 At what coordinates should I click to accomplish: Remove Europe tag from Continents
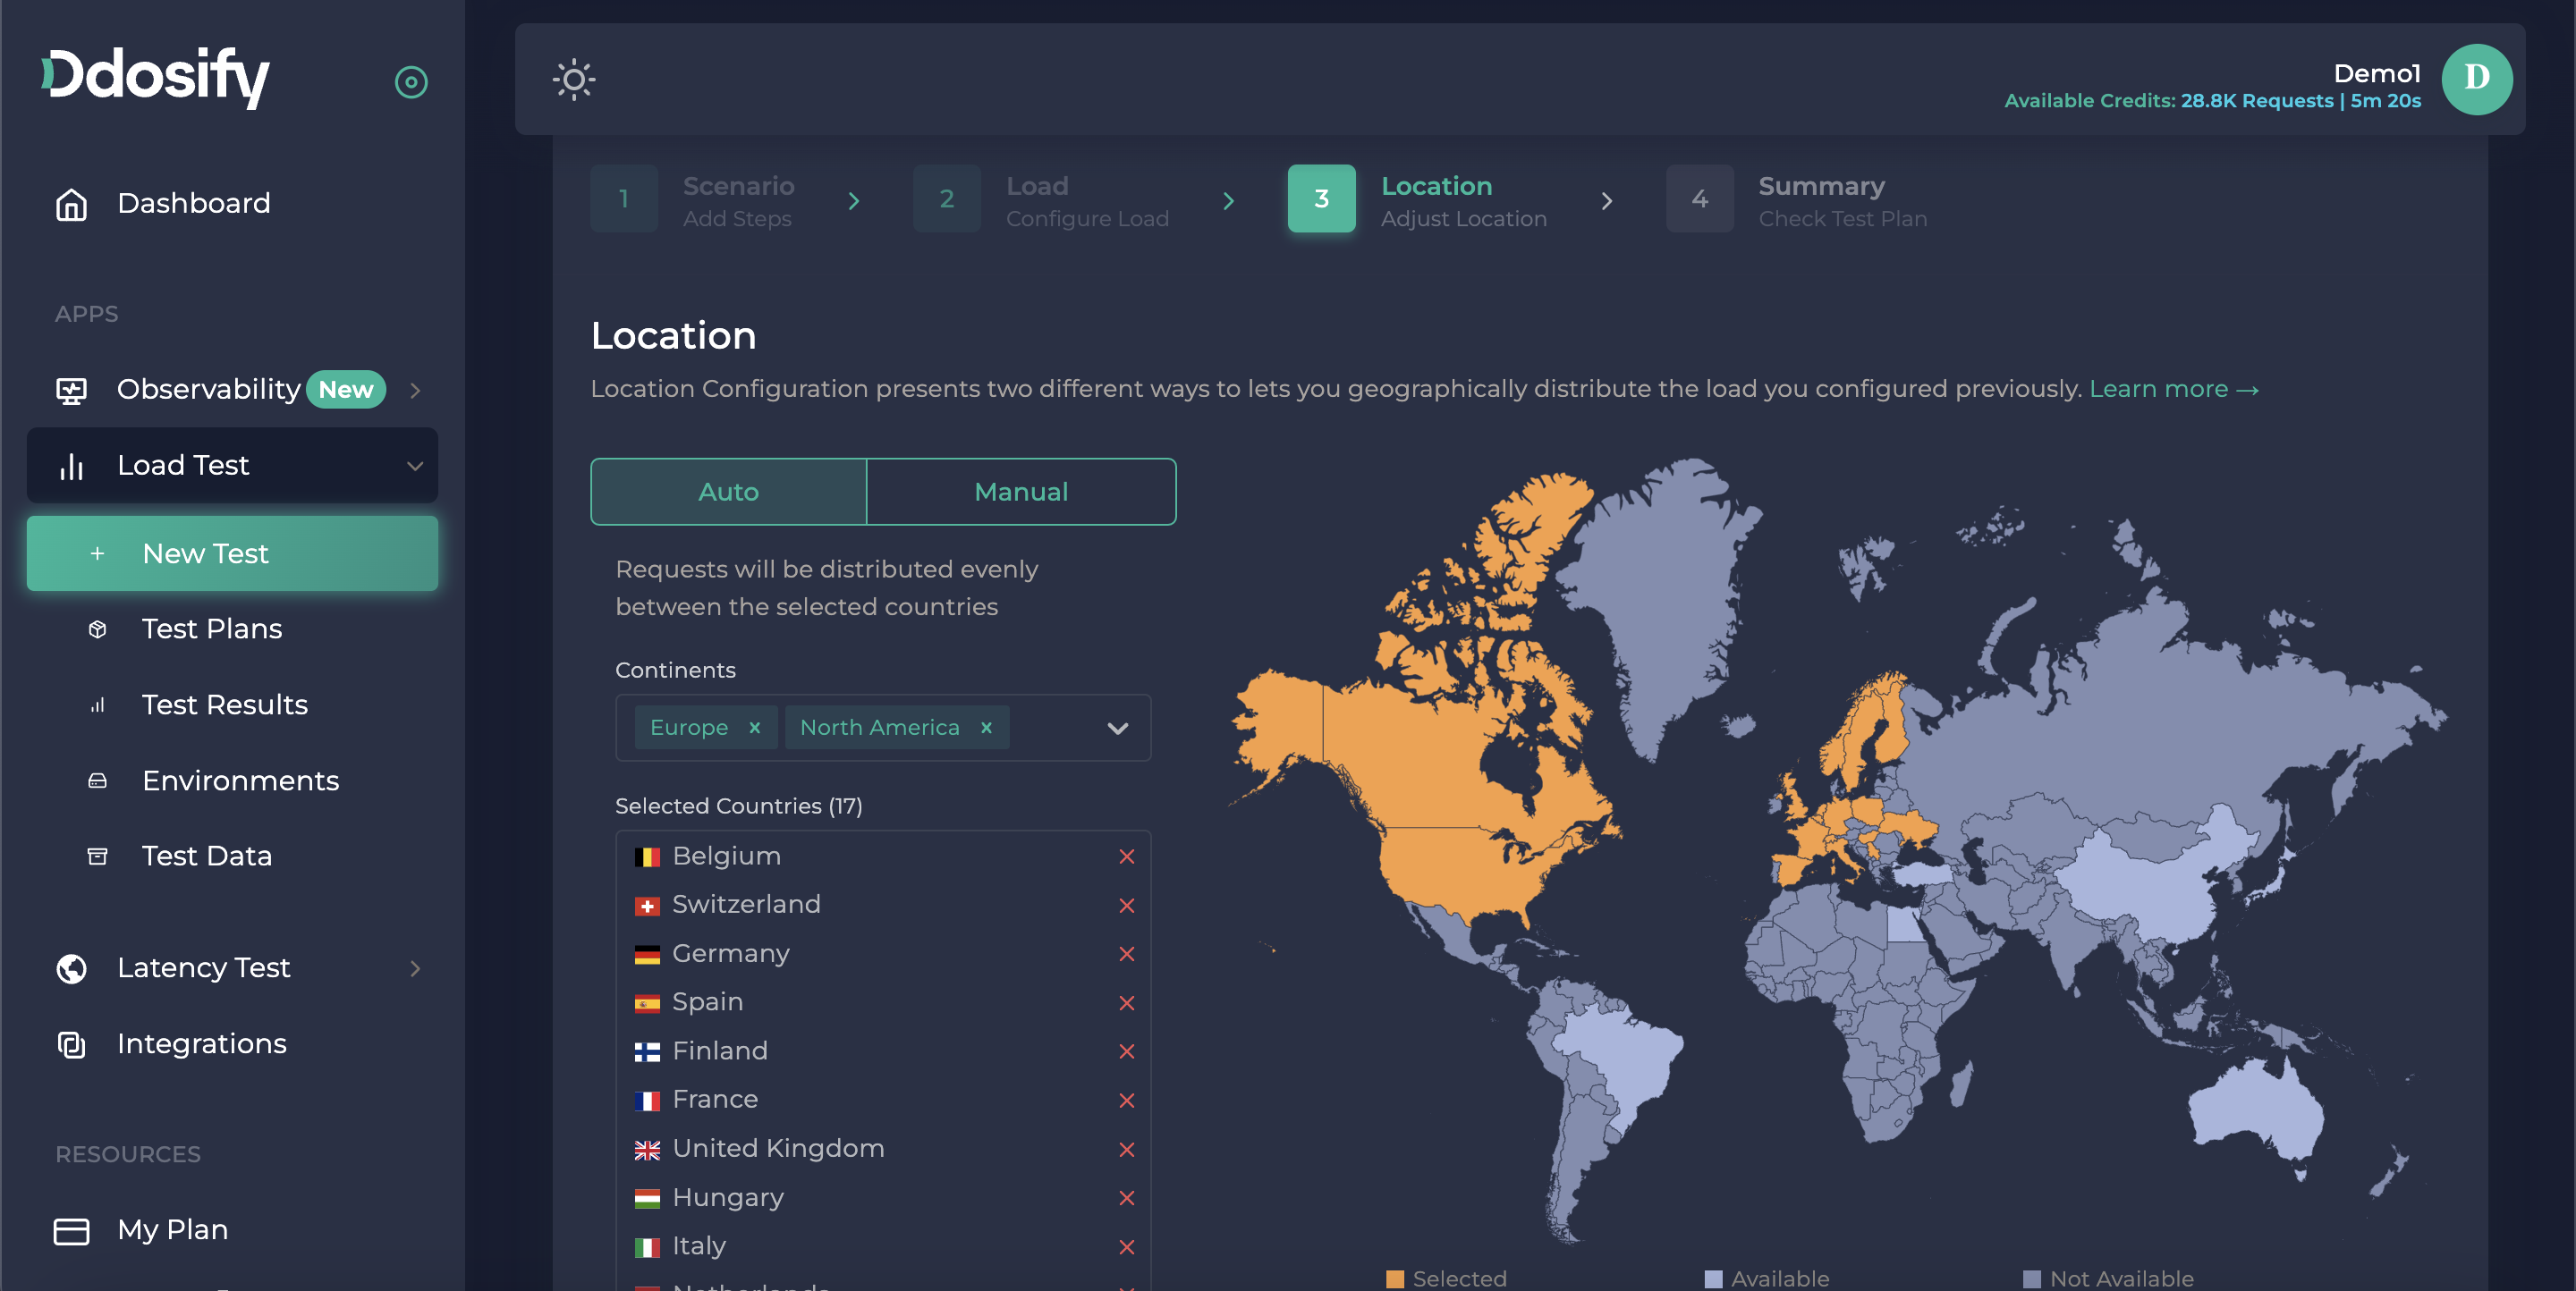coord(755,728)
